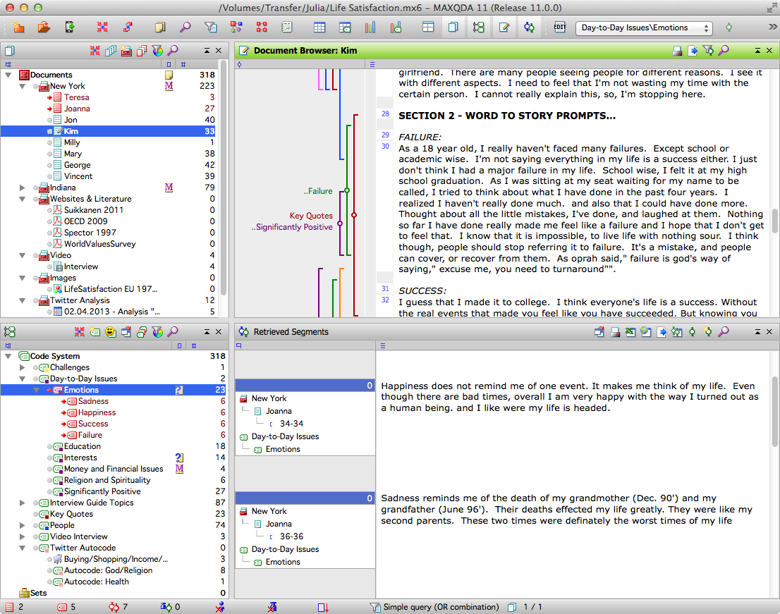Open the filter funnel icon in main toolbar

(x=210, y=27)
